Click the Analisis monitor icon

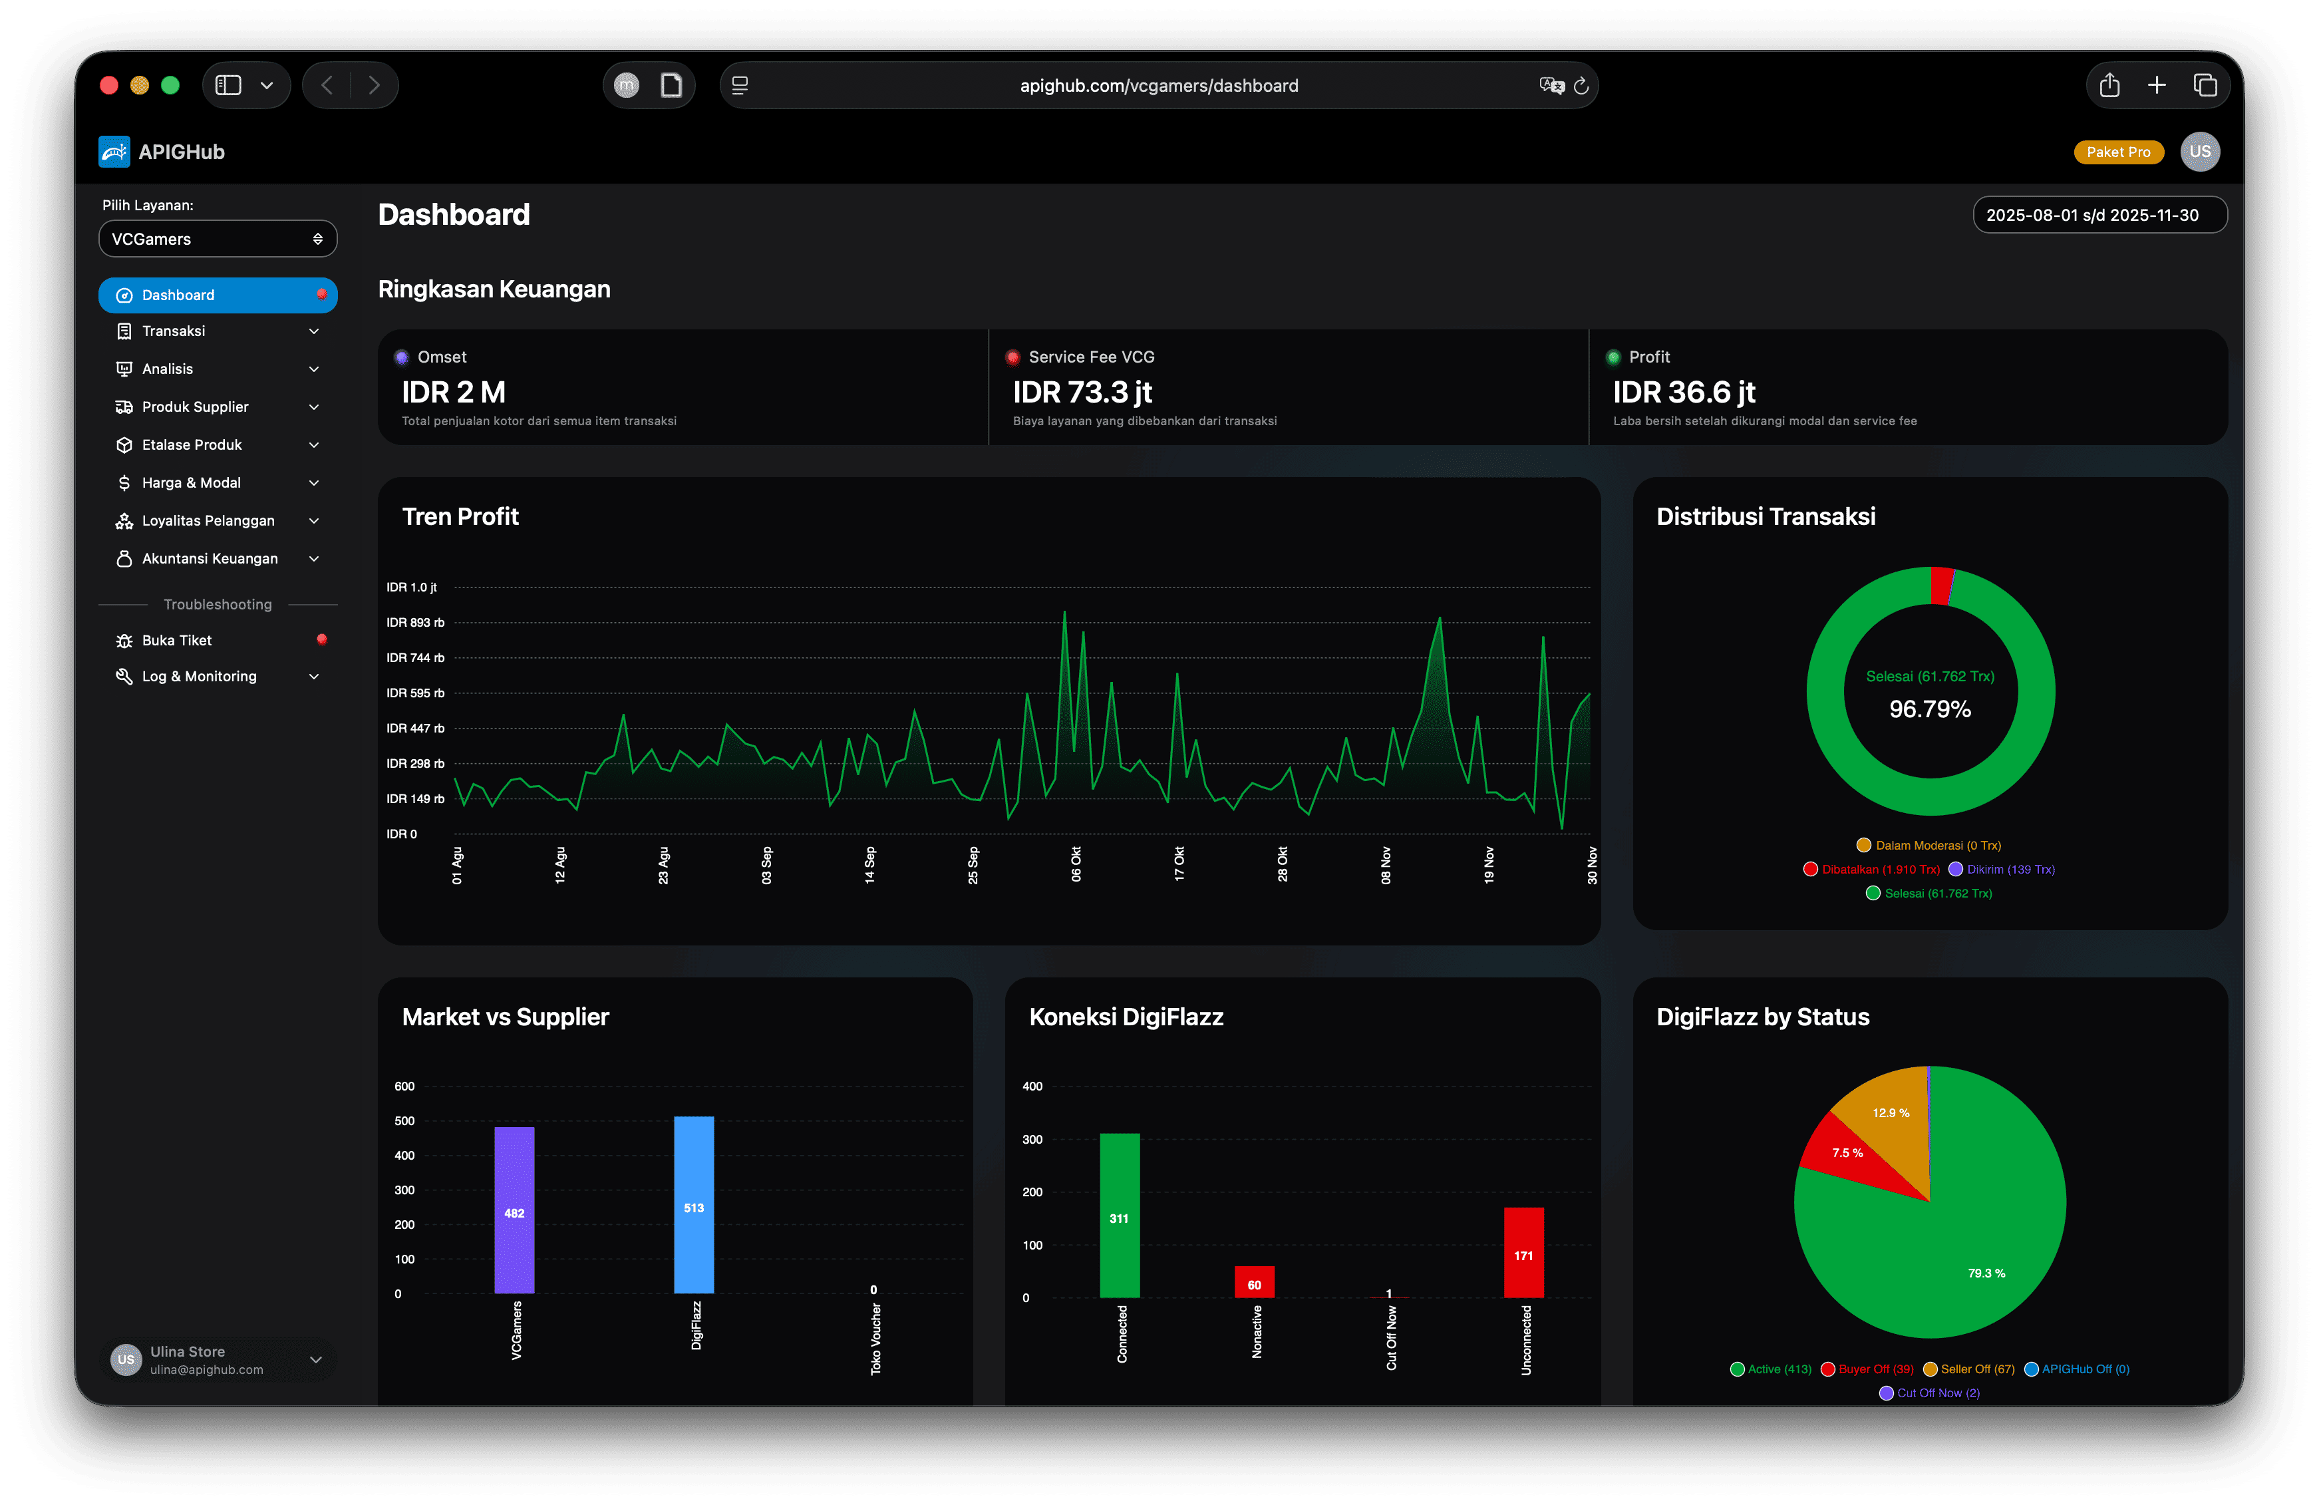click(x=124, y=369)
